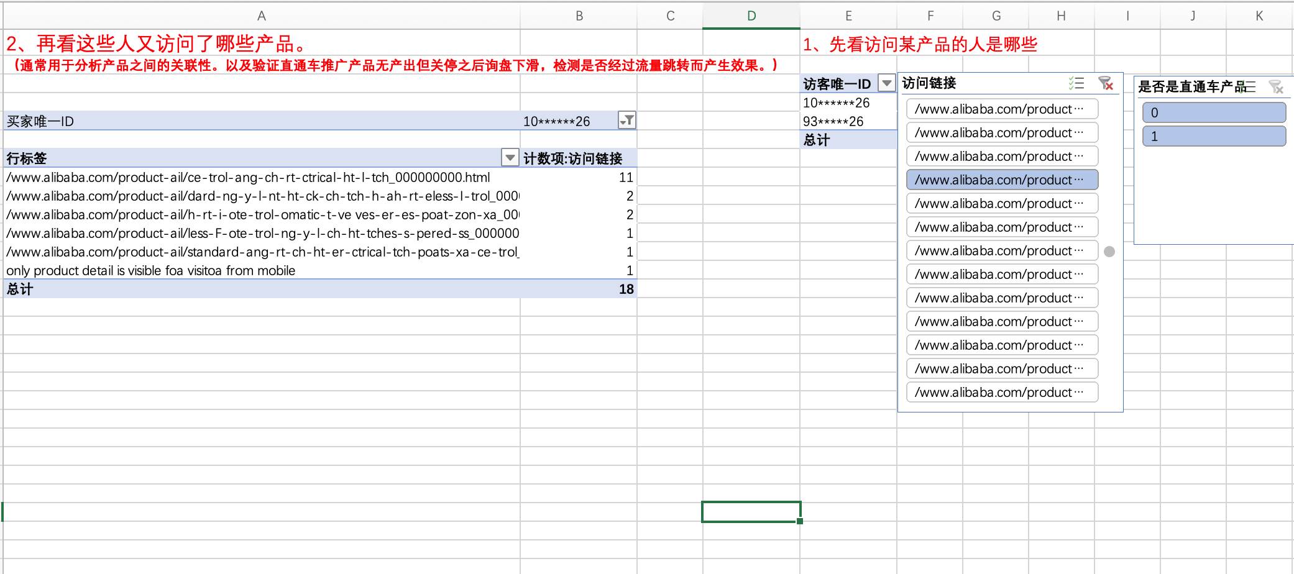Select the 行标签 header cell

(x=262, y=158)
